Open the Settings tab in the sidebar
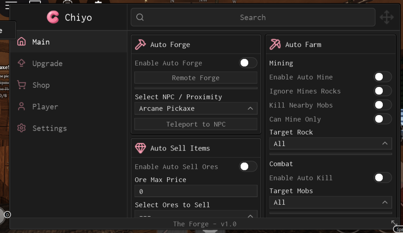 coord(49,128)
